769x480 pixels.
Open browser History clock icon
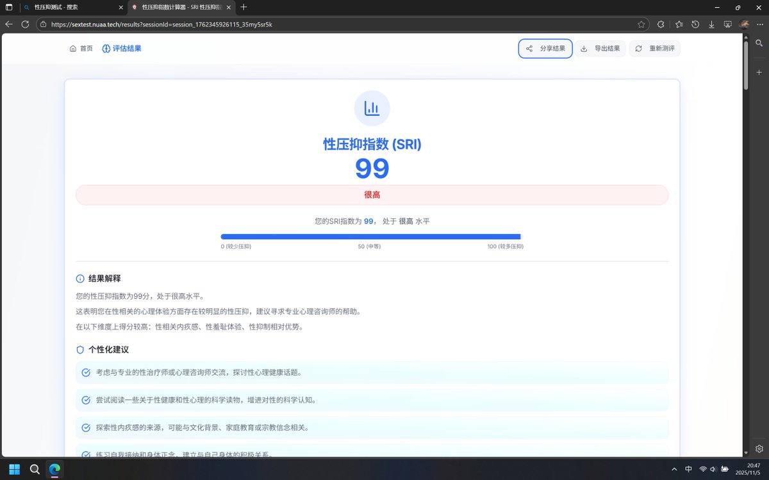[695, 24]
